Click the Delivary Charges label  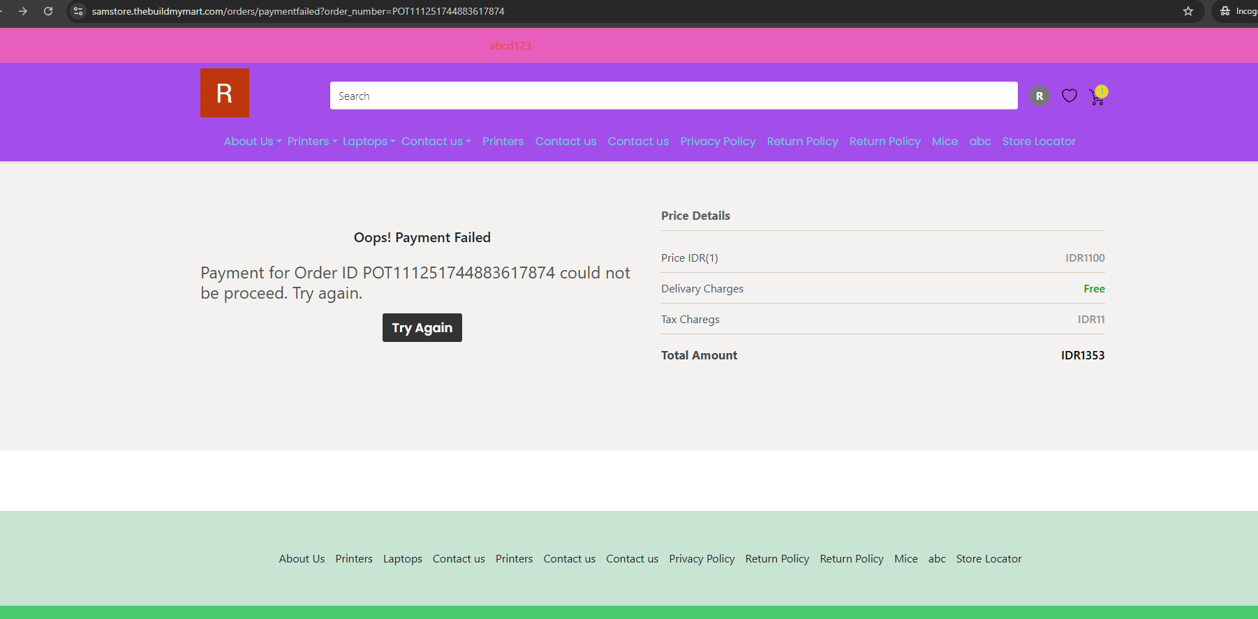point(702,288)
